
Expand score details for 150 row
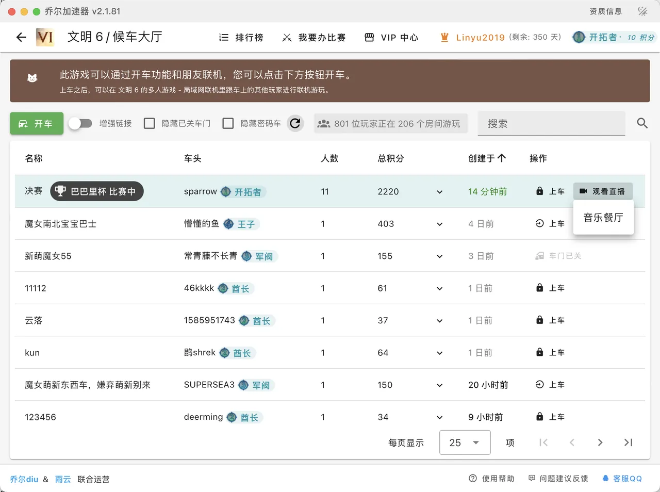(x=440, y=385)
